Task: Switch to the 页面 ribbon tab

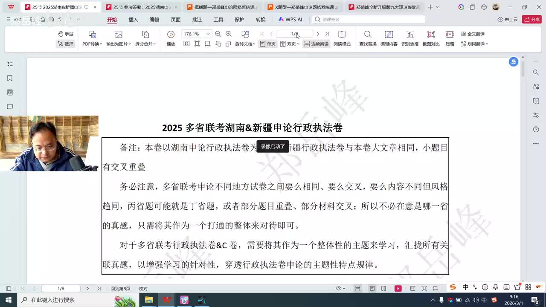Action: [x=176, y=20]
